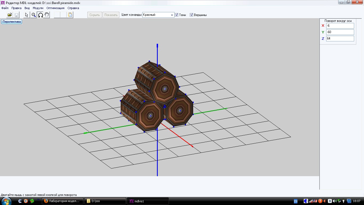This screenshot has height=205, width=364.
Task: Click the Z axis rotation field
Action: coord(340,38)
